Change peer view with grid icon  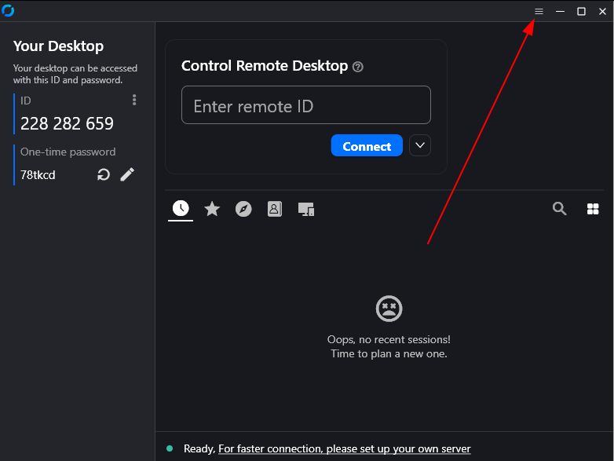point(593,209)
